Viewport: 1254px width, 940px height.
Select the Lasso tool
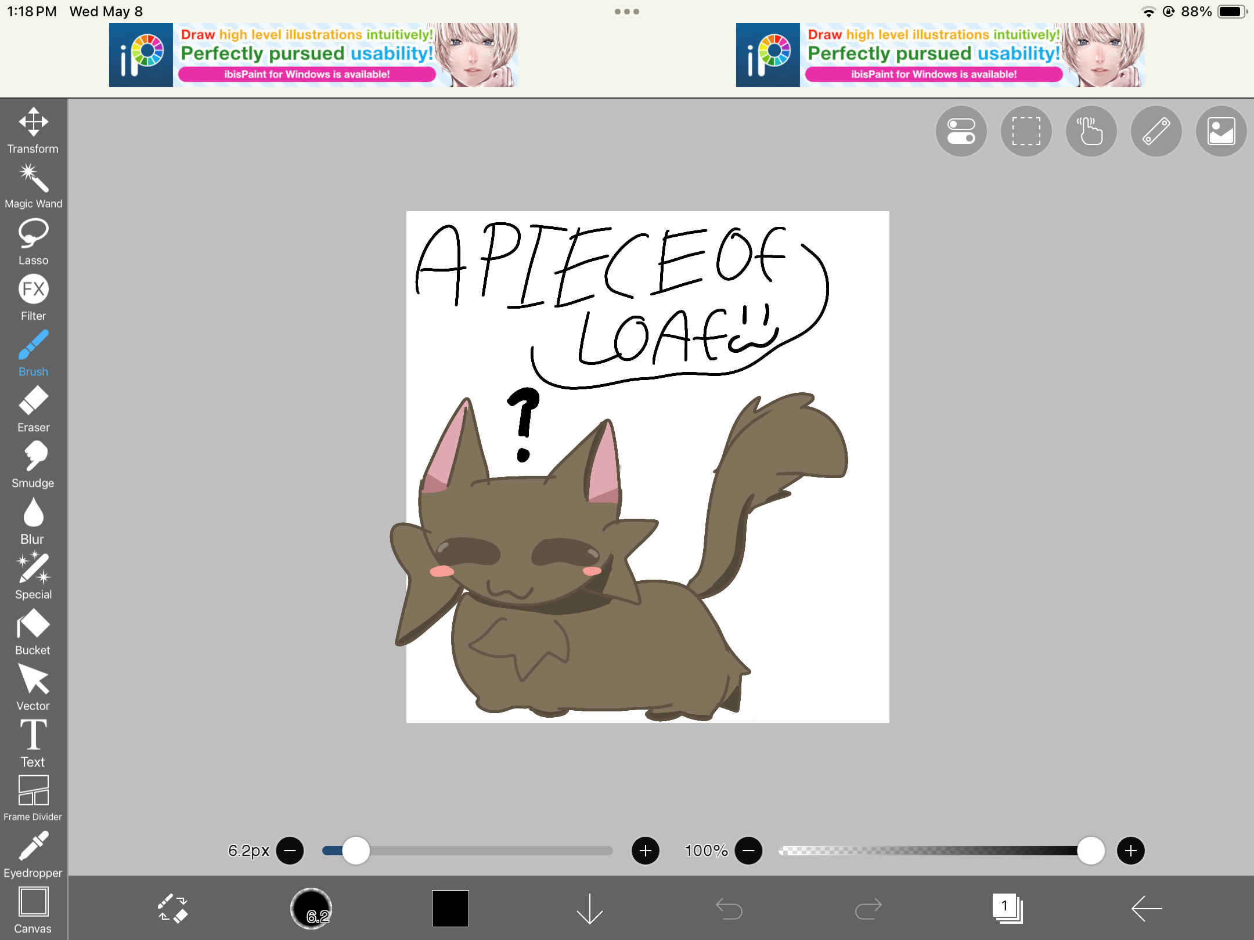pyautogui.click(x=33, y=238)
